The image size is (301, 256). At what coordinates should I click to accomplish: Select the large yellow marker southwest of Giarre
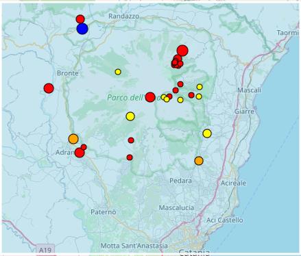coord(207,133)
